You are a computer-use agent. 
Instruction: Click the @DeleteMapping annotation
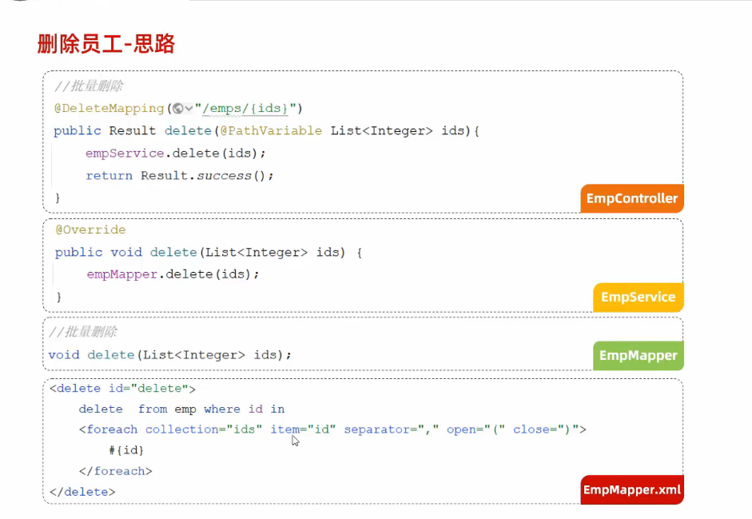[x=109, y=109]
